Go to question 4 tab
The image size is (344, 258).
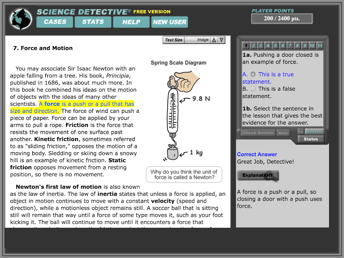(x=268, y=45)
